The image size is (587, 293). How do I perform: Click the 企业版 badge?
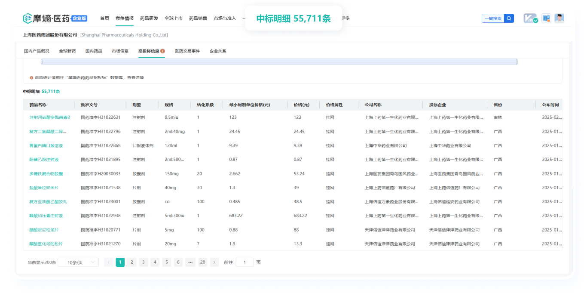point(79,19)
